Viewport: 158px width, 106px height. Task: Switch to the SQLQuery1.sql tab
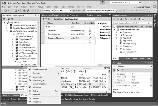(x=73, y=15)
